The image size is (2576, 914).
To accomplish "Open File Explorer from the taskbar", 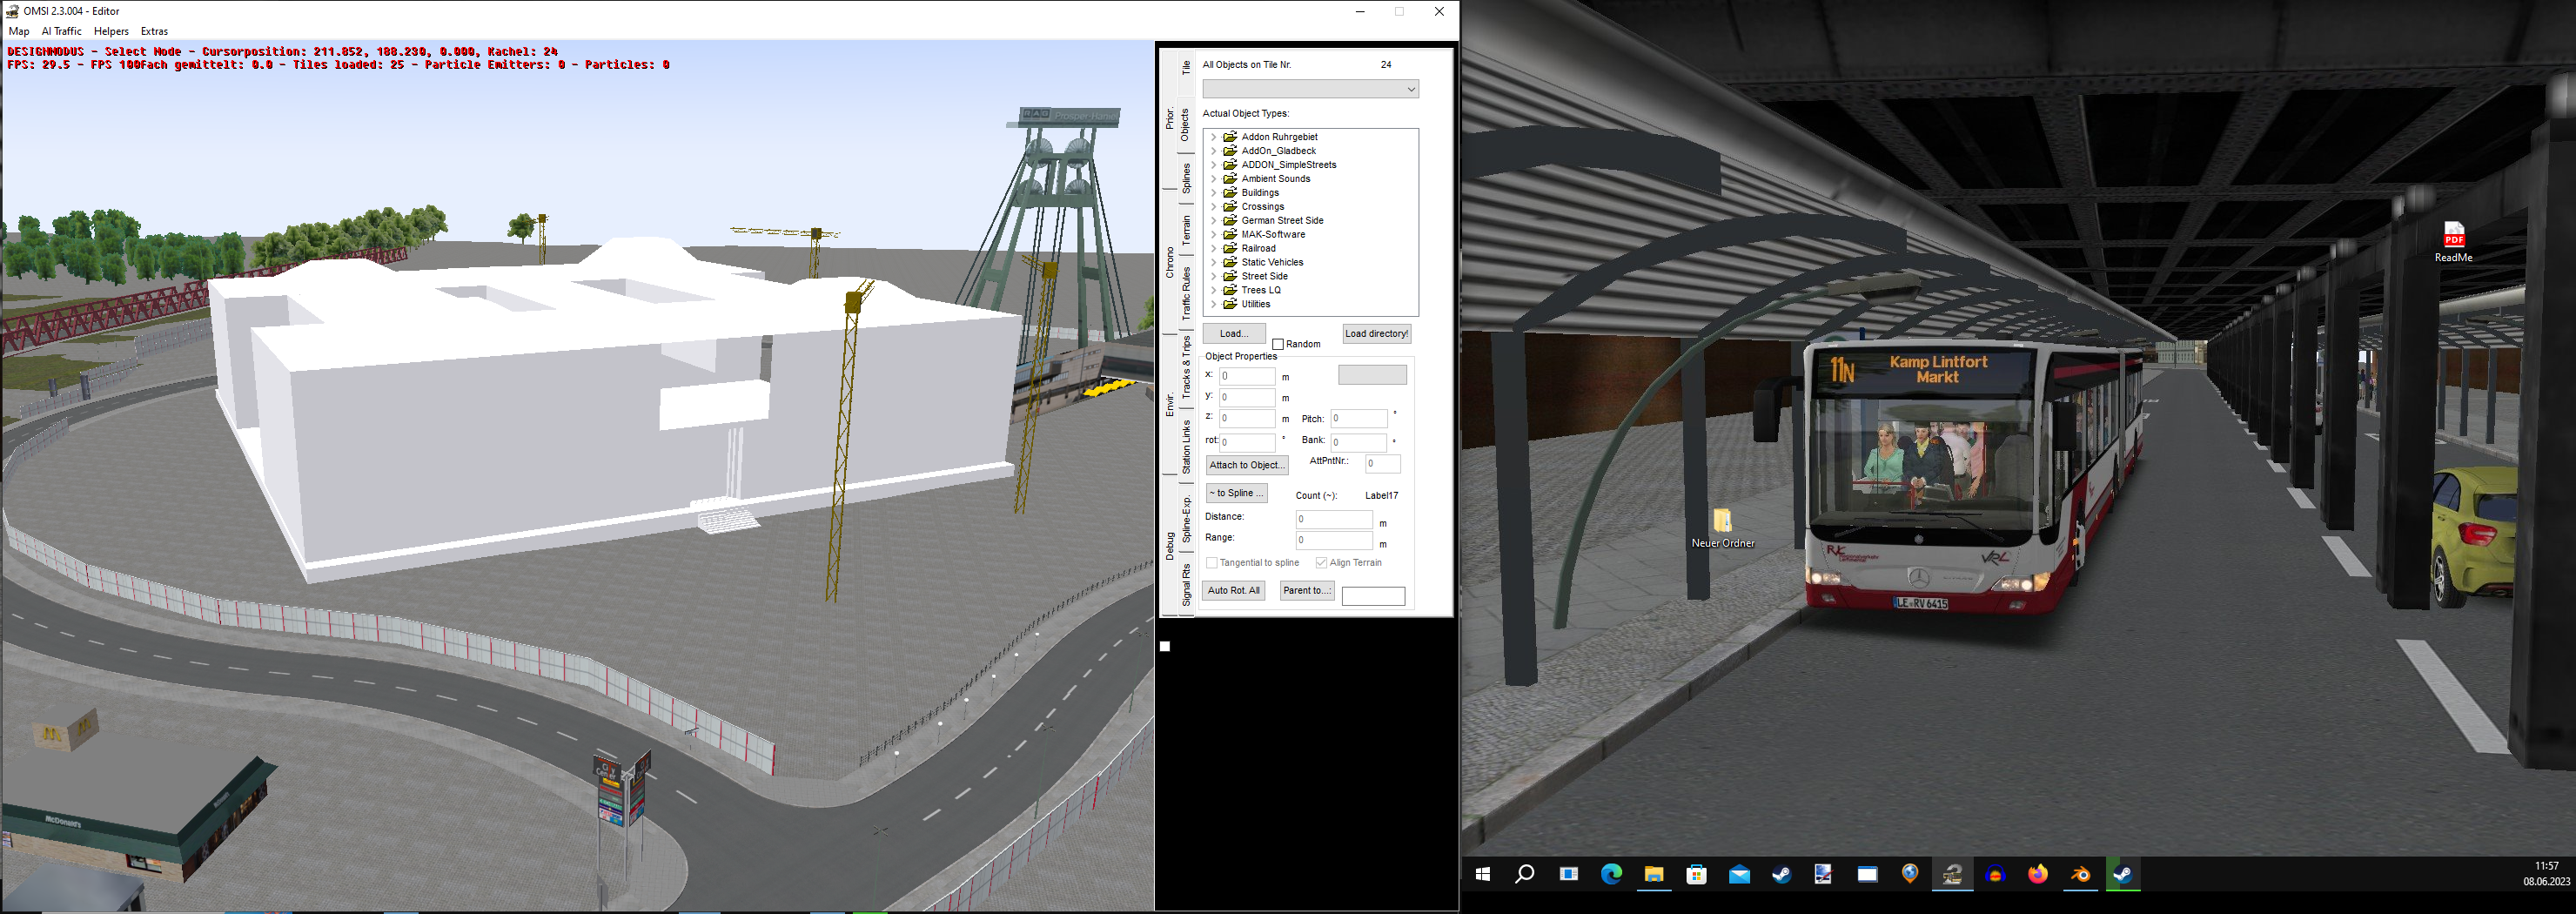I will 1653,874.
